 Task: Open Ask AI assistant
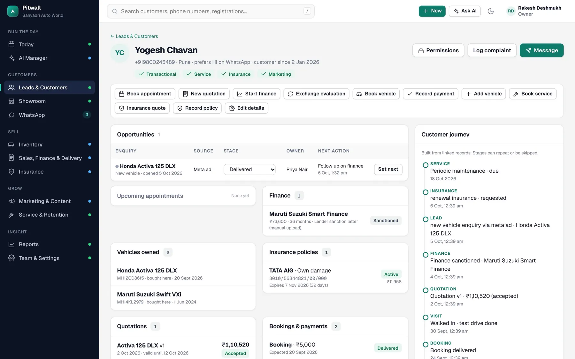tap(464, 11)
